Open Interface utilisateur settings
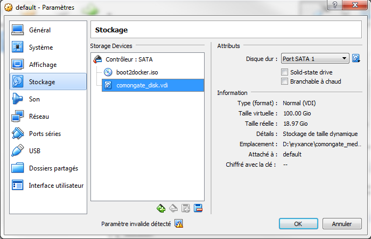The image size is (371, 239). (x=48, y=186)
